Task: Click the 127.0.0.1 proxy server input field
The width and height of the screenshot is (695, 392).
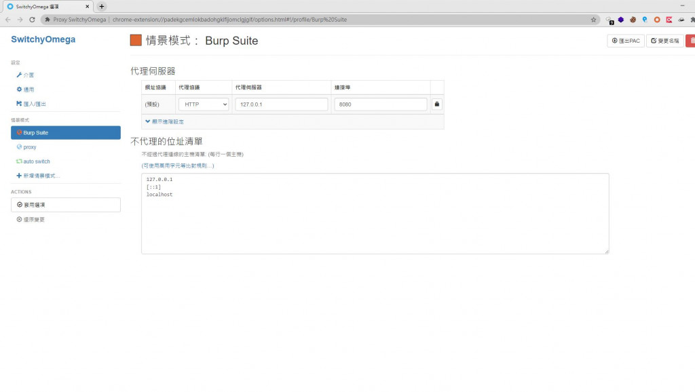Action: click(x=282, y=104)
